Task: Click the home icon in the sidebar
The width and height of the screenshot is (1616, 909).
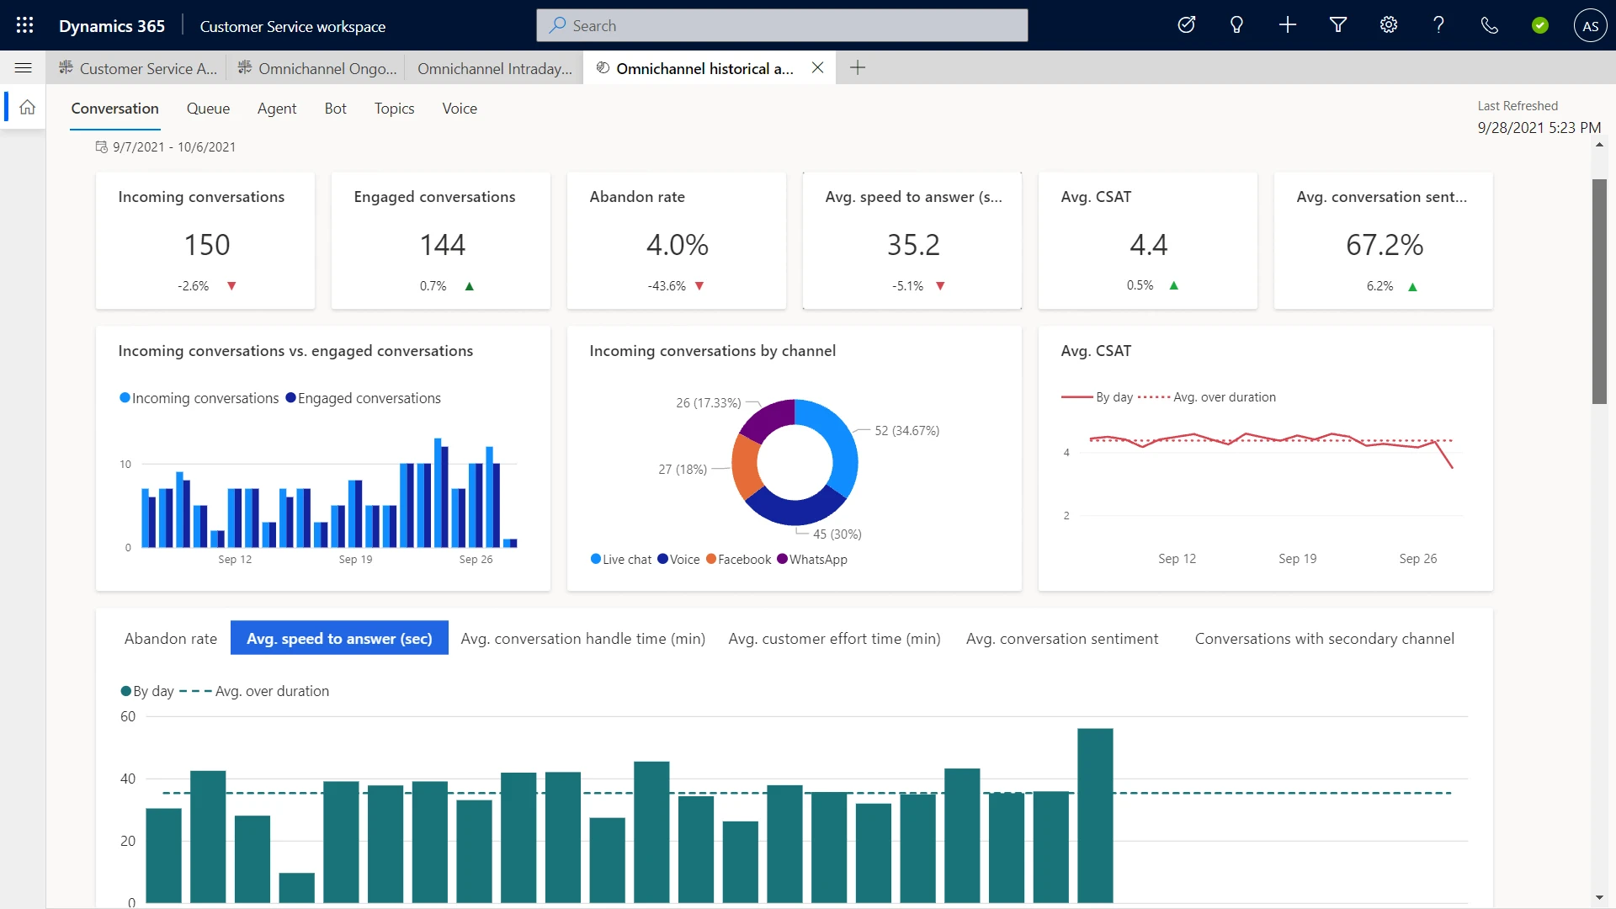Action: pos(28,107)
